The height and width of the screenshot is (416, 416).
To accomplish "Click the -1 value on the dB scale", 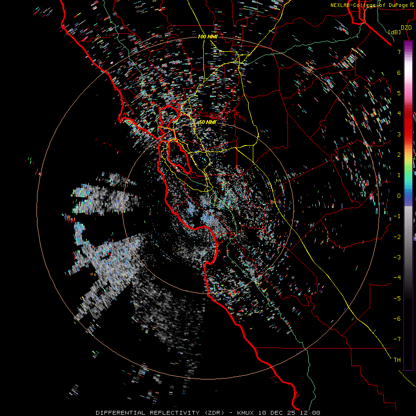I will pyautogui.click(x=397, y=216).
